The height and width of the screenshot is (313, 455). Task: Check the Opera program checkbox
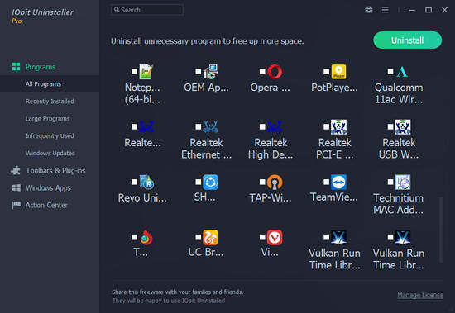tap(262, 71)
